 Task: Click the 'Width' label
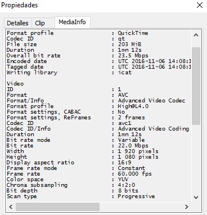pyautogui.click(x=15, y=151)
